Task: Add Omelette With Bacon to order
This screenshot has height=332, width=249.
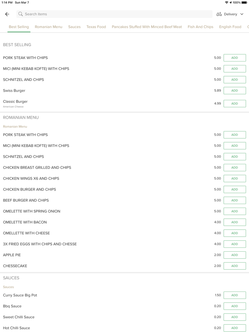Action: [x=234, y=222]
